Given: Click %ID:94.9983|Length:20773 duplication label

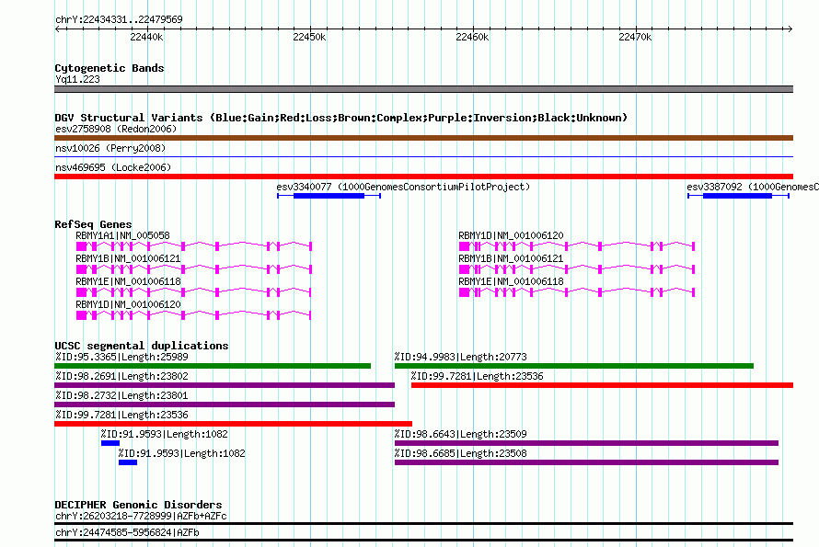Looking at the screenshot, I should [x=461, y=357].
